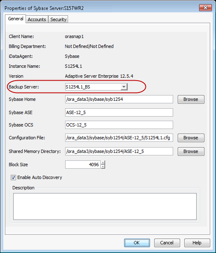Increase Block Size with up arrow
Screen dimensions: 216x253
pos(103,162)
